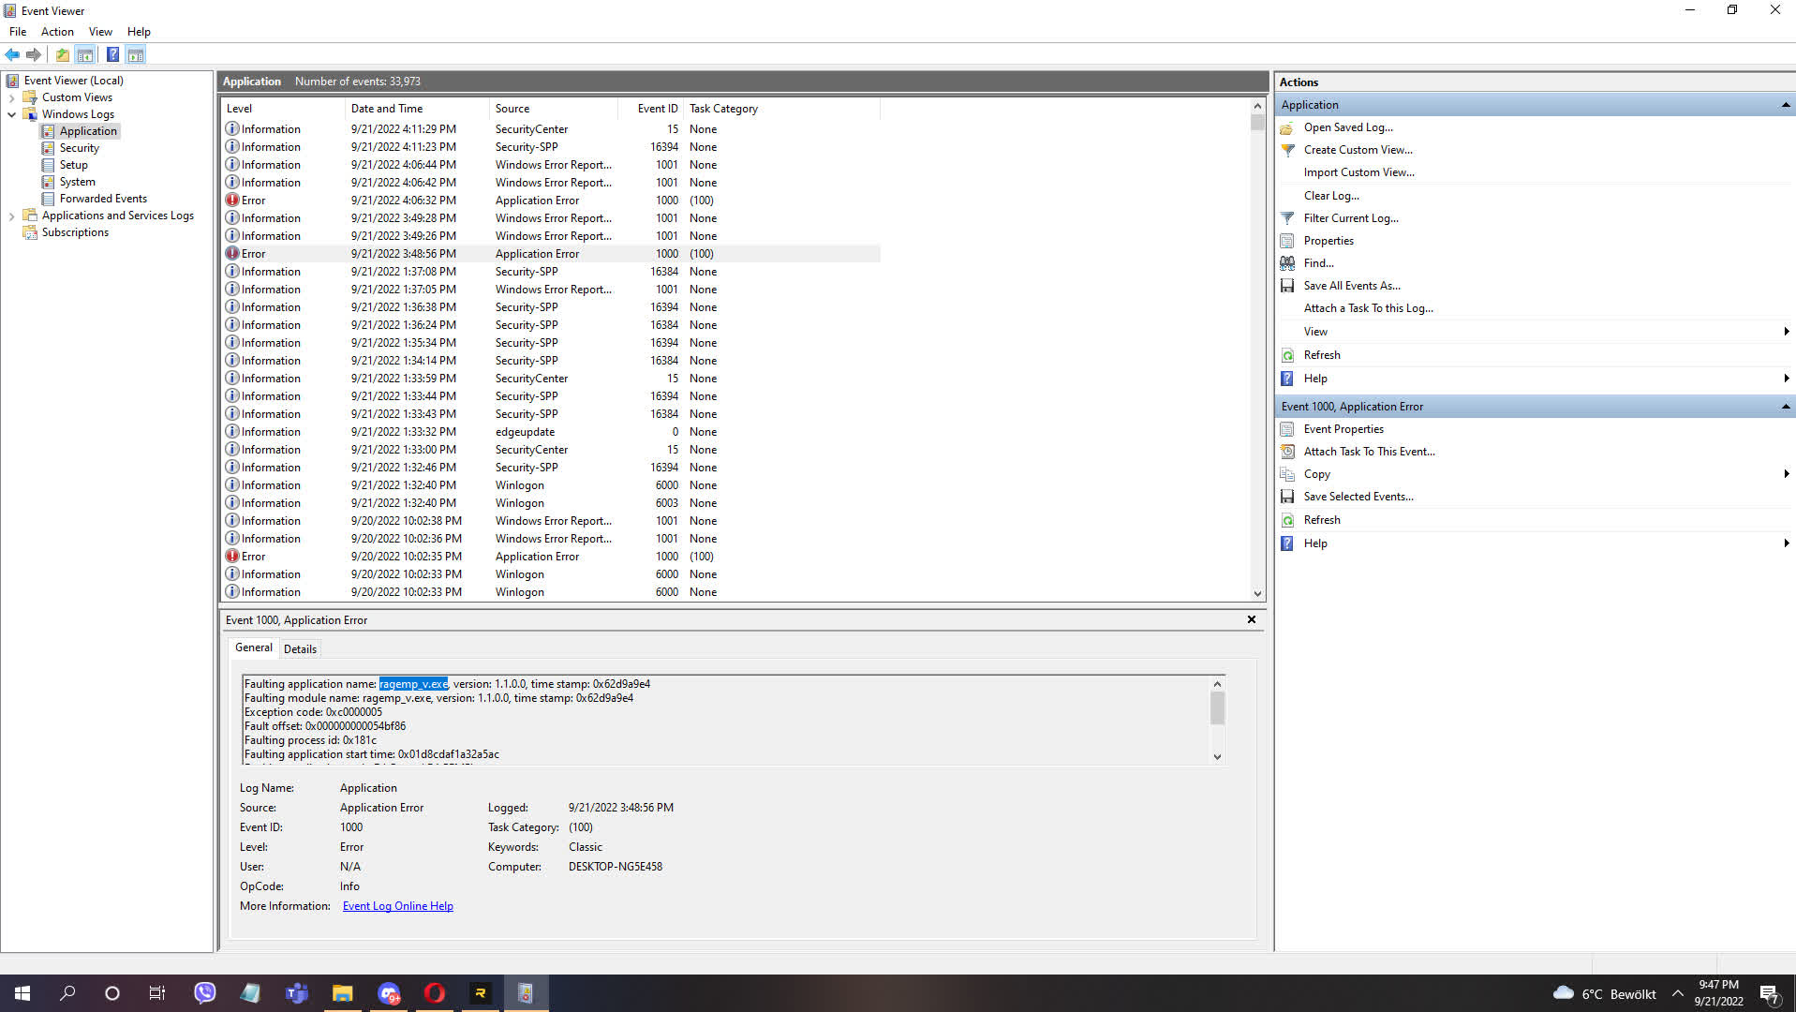1796x1012 pixels.
Task: Click the back navigation arrow
Action: coord(12,54)
